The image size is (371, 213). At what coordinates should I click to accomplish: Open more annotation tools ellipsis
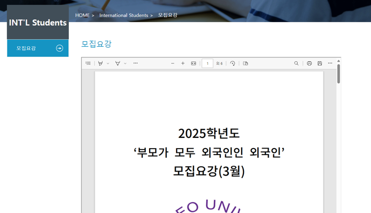pos(135,63)
